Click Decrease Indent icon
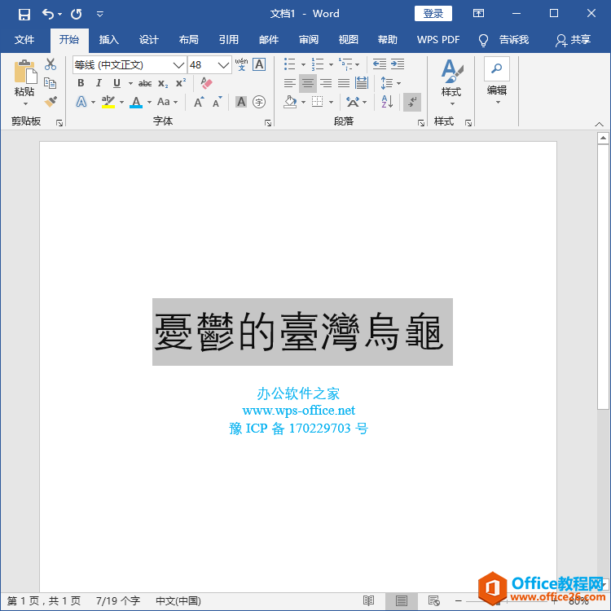611x611 pixels. (379, 64)
